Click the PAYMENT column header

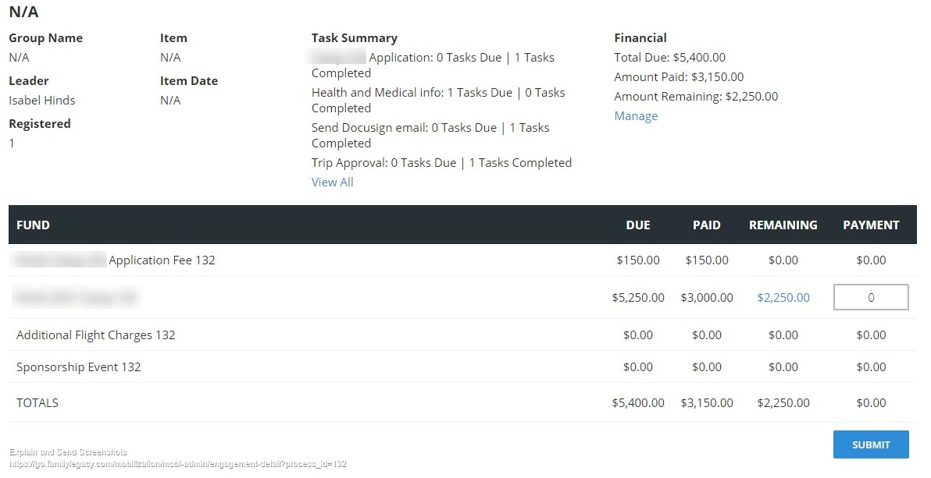click(871, 225)
